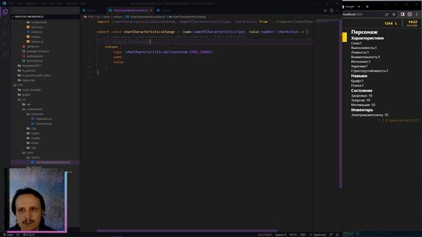Viewport: 422px width, 237px height.
Task: Switch to the charCharacteristicsActions.ts editor tab
Action: [131, 11]
